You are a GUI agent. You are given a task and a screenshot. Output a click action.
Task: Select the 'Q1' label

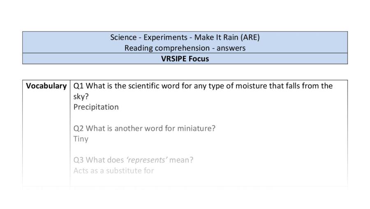click(x=79, y=86)
